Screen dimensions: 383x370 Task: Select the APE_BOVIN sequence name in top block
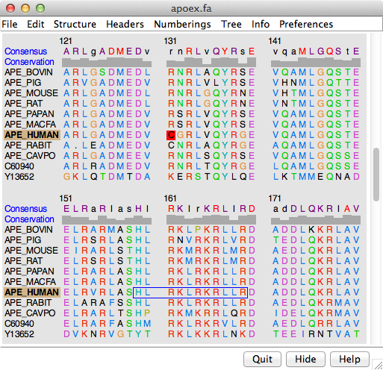[28, 72]
